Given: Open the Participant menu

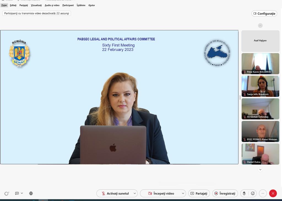Looking at the screenshot, I should point(68,5).
